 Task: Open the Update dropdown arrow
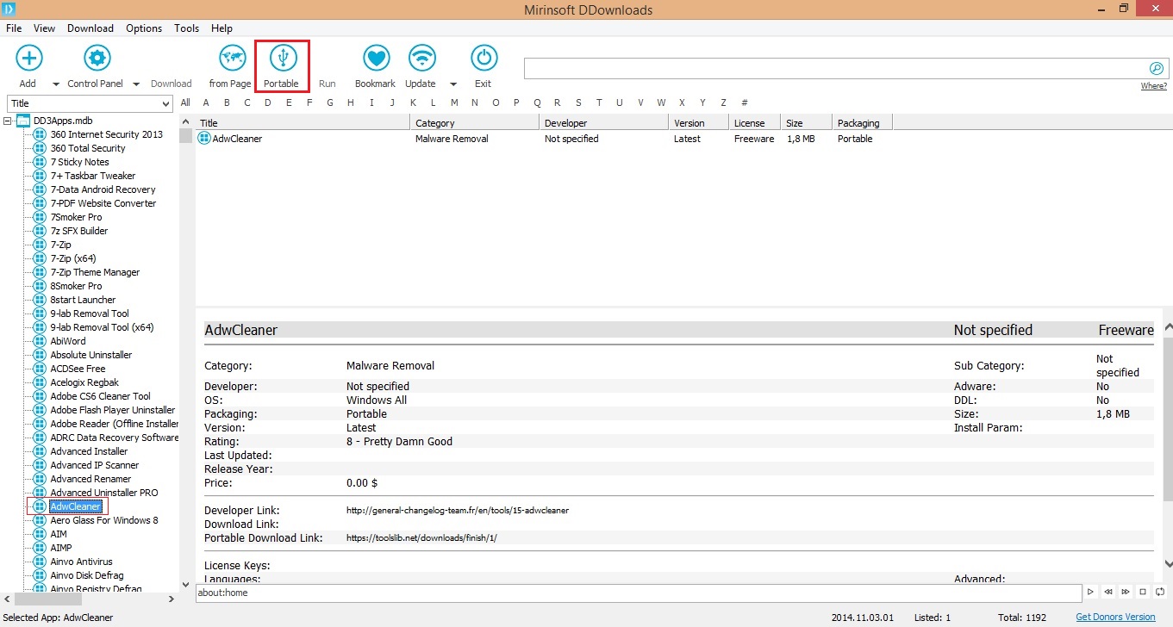[453, 84]
